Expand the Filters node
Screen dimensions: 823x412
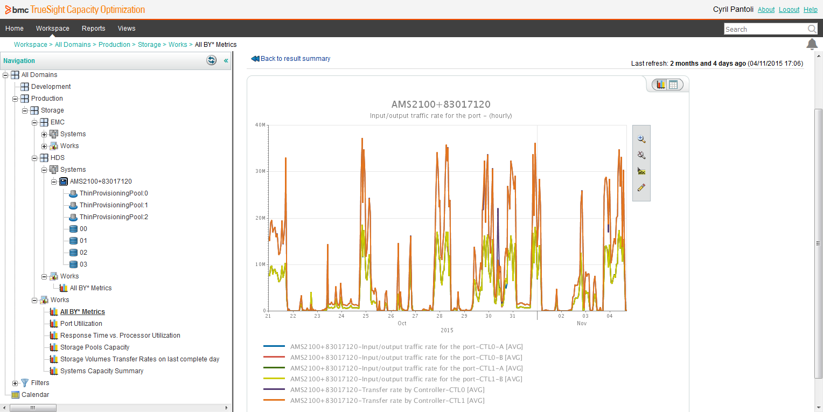15,383
